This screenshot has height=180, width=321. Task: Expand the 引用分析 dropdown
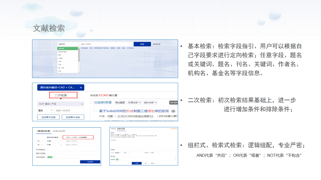pos(135,102)
